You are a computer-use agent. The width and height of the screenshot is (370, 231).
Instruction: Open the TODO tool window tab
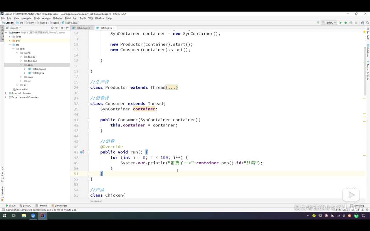(x=25, y=206)
